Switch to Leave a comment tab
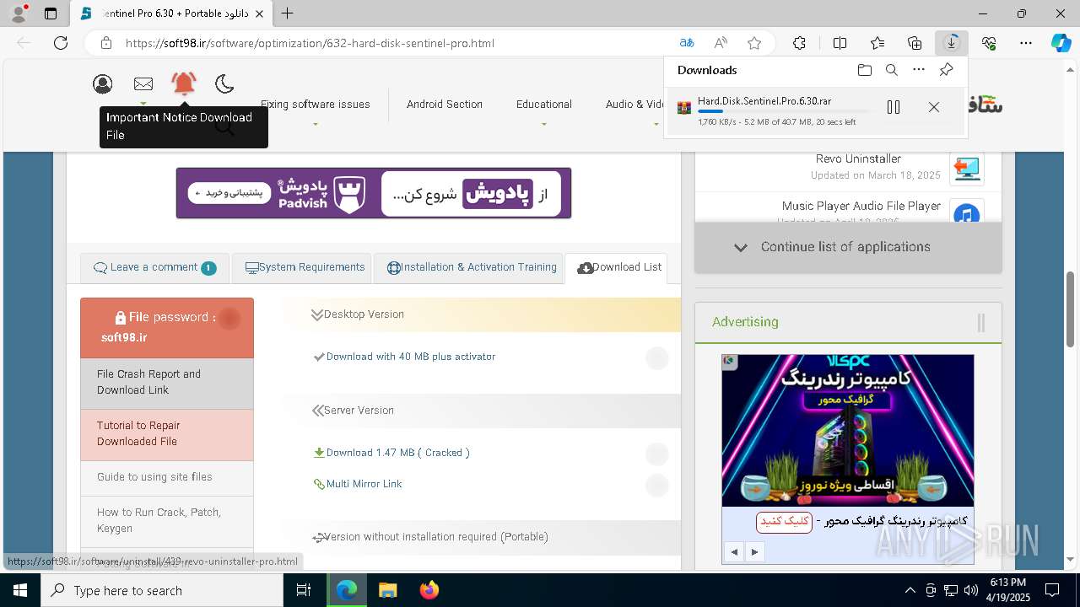1080x607 pixels. (x=154, y=267)
